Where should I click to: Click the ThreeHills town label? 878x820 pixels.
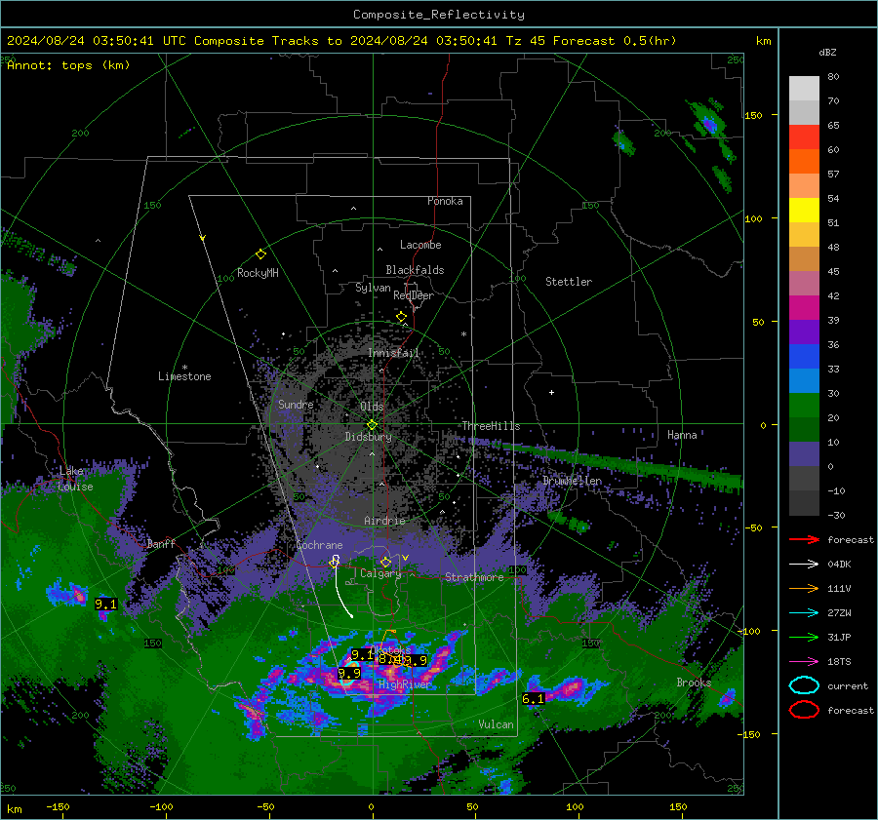tap(491, 426)
